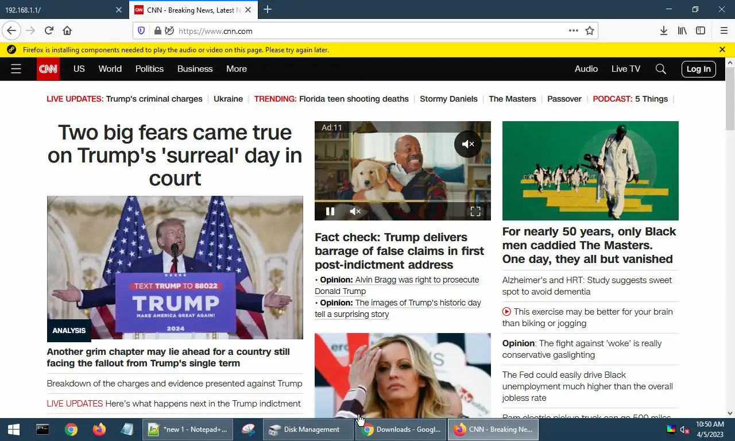Open autoplay blocked permission icon
Screen dimensions: 735x441
click(169, 31)
